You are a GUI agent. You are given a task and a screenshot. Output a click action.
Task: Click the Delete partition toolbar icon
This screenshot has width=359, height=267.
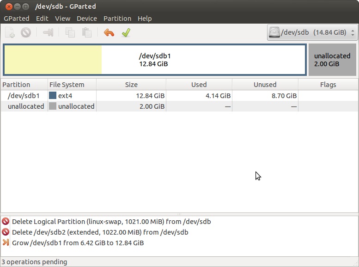[x=26, y=32]
